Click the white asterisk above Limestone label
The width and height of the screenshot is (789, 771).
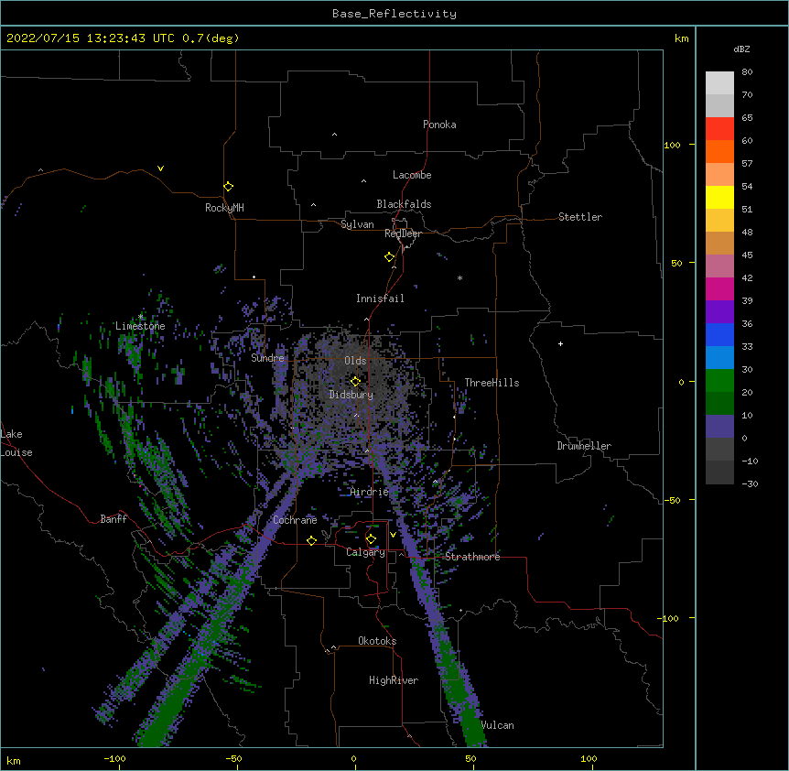[141, 317]
